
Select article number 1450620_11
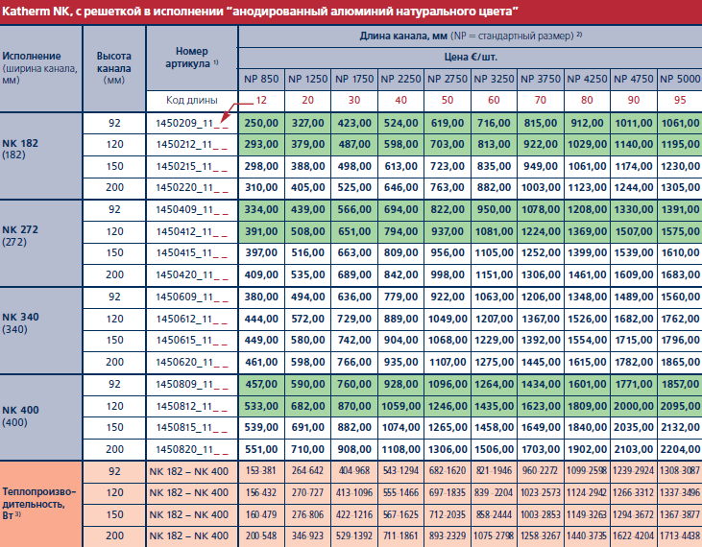point(192,363)
